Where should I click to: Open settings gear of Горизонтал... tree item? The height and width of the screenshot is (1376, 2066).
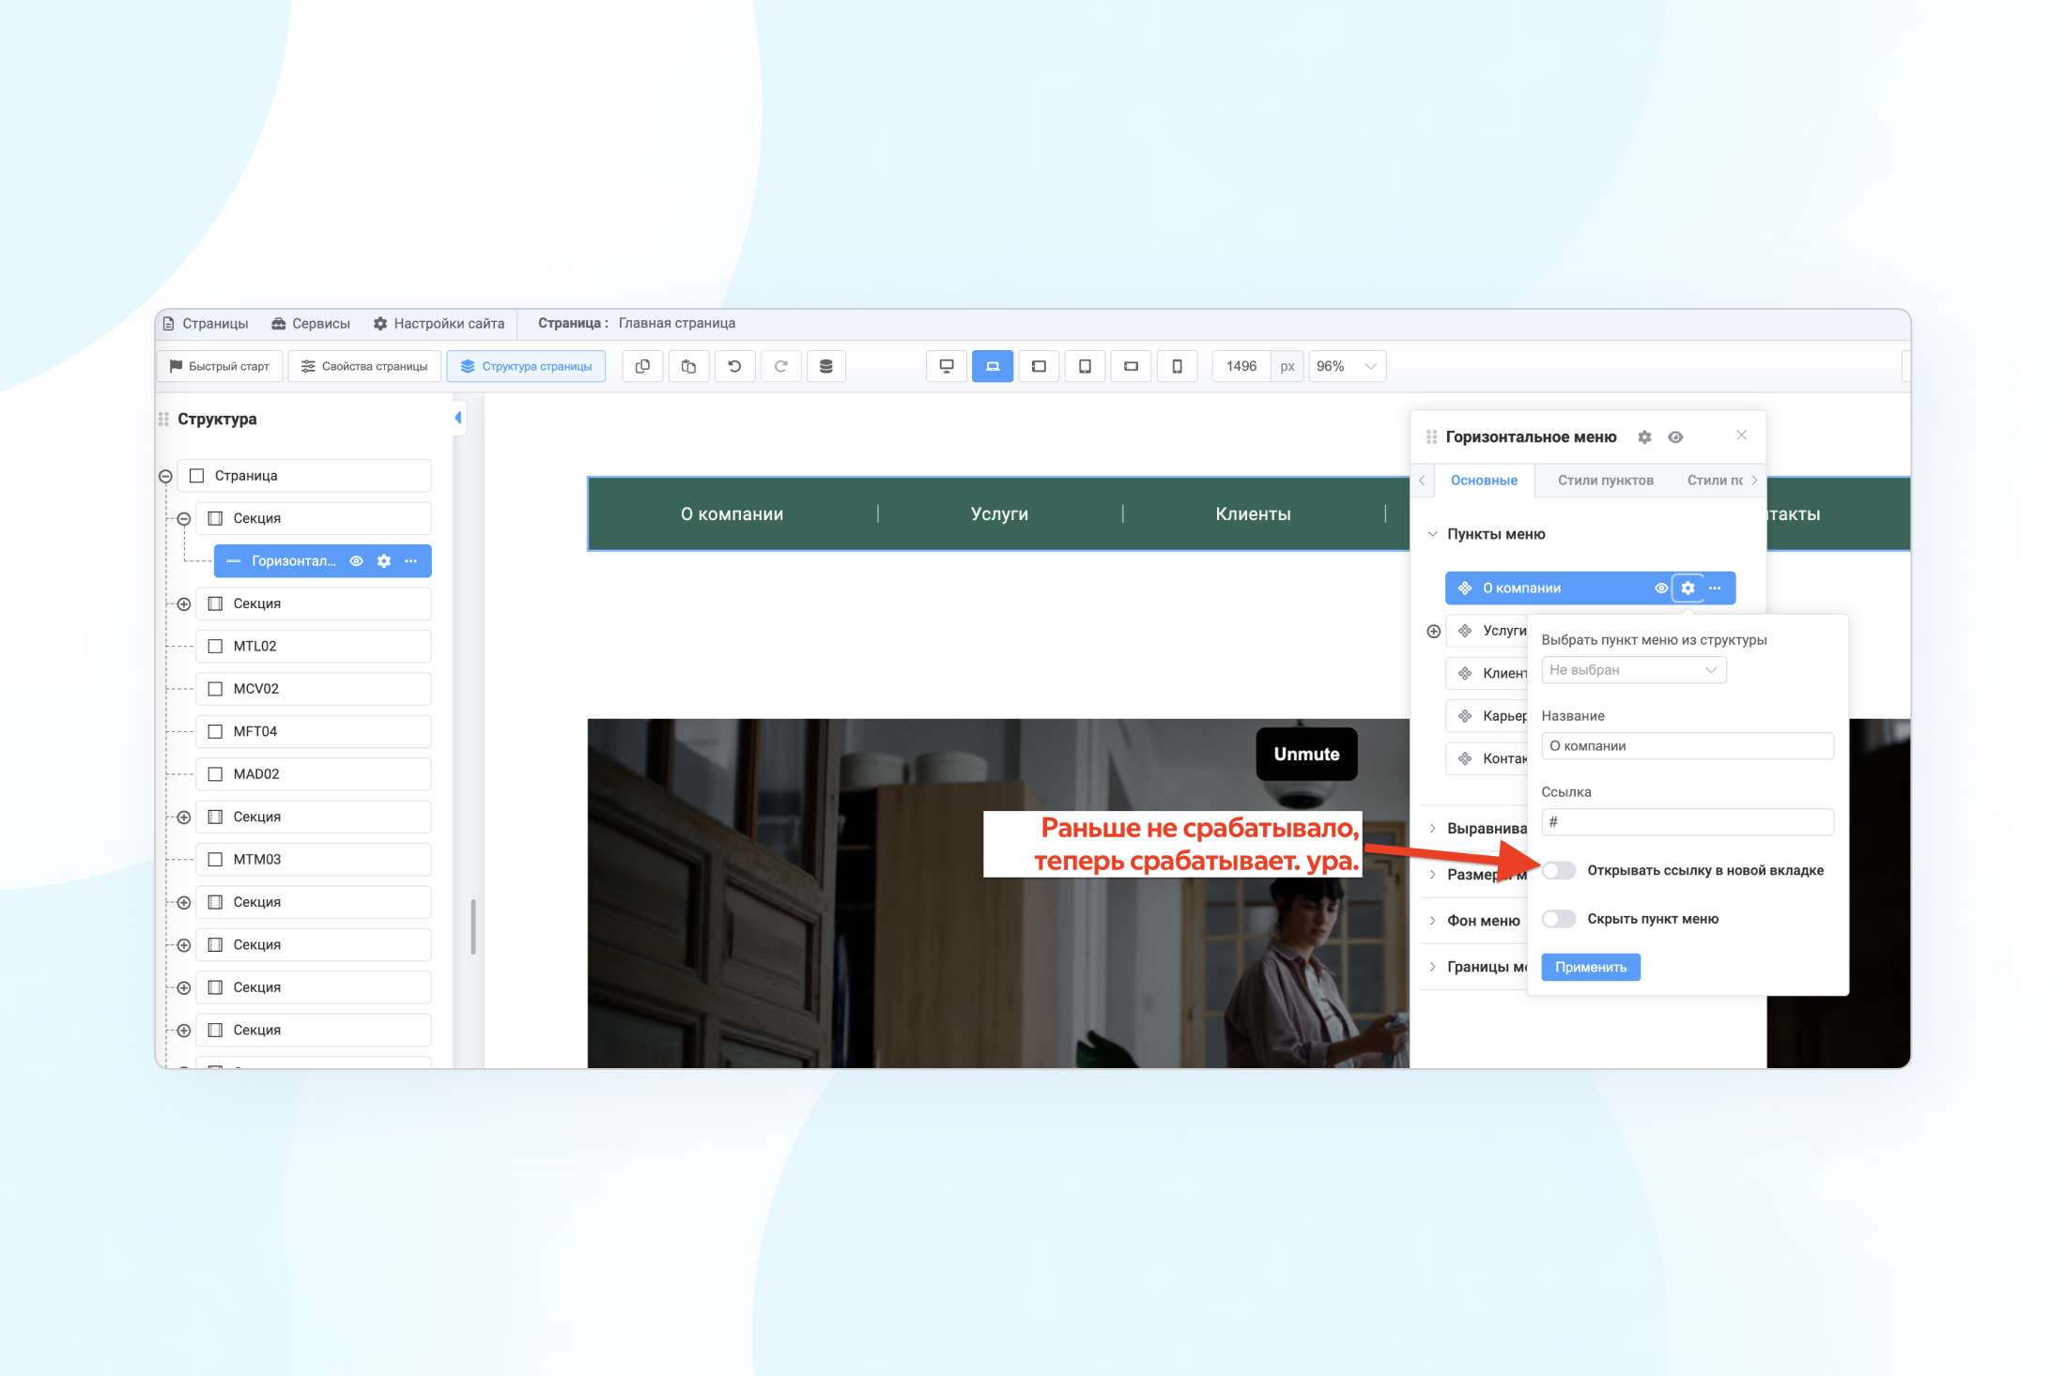coord(384,561)
